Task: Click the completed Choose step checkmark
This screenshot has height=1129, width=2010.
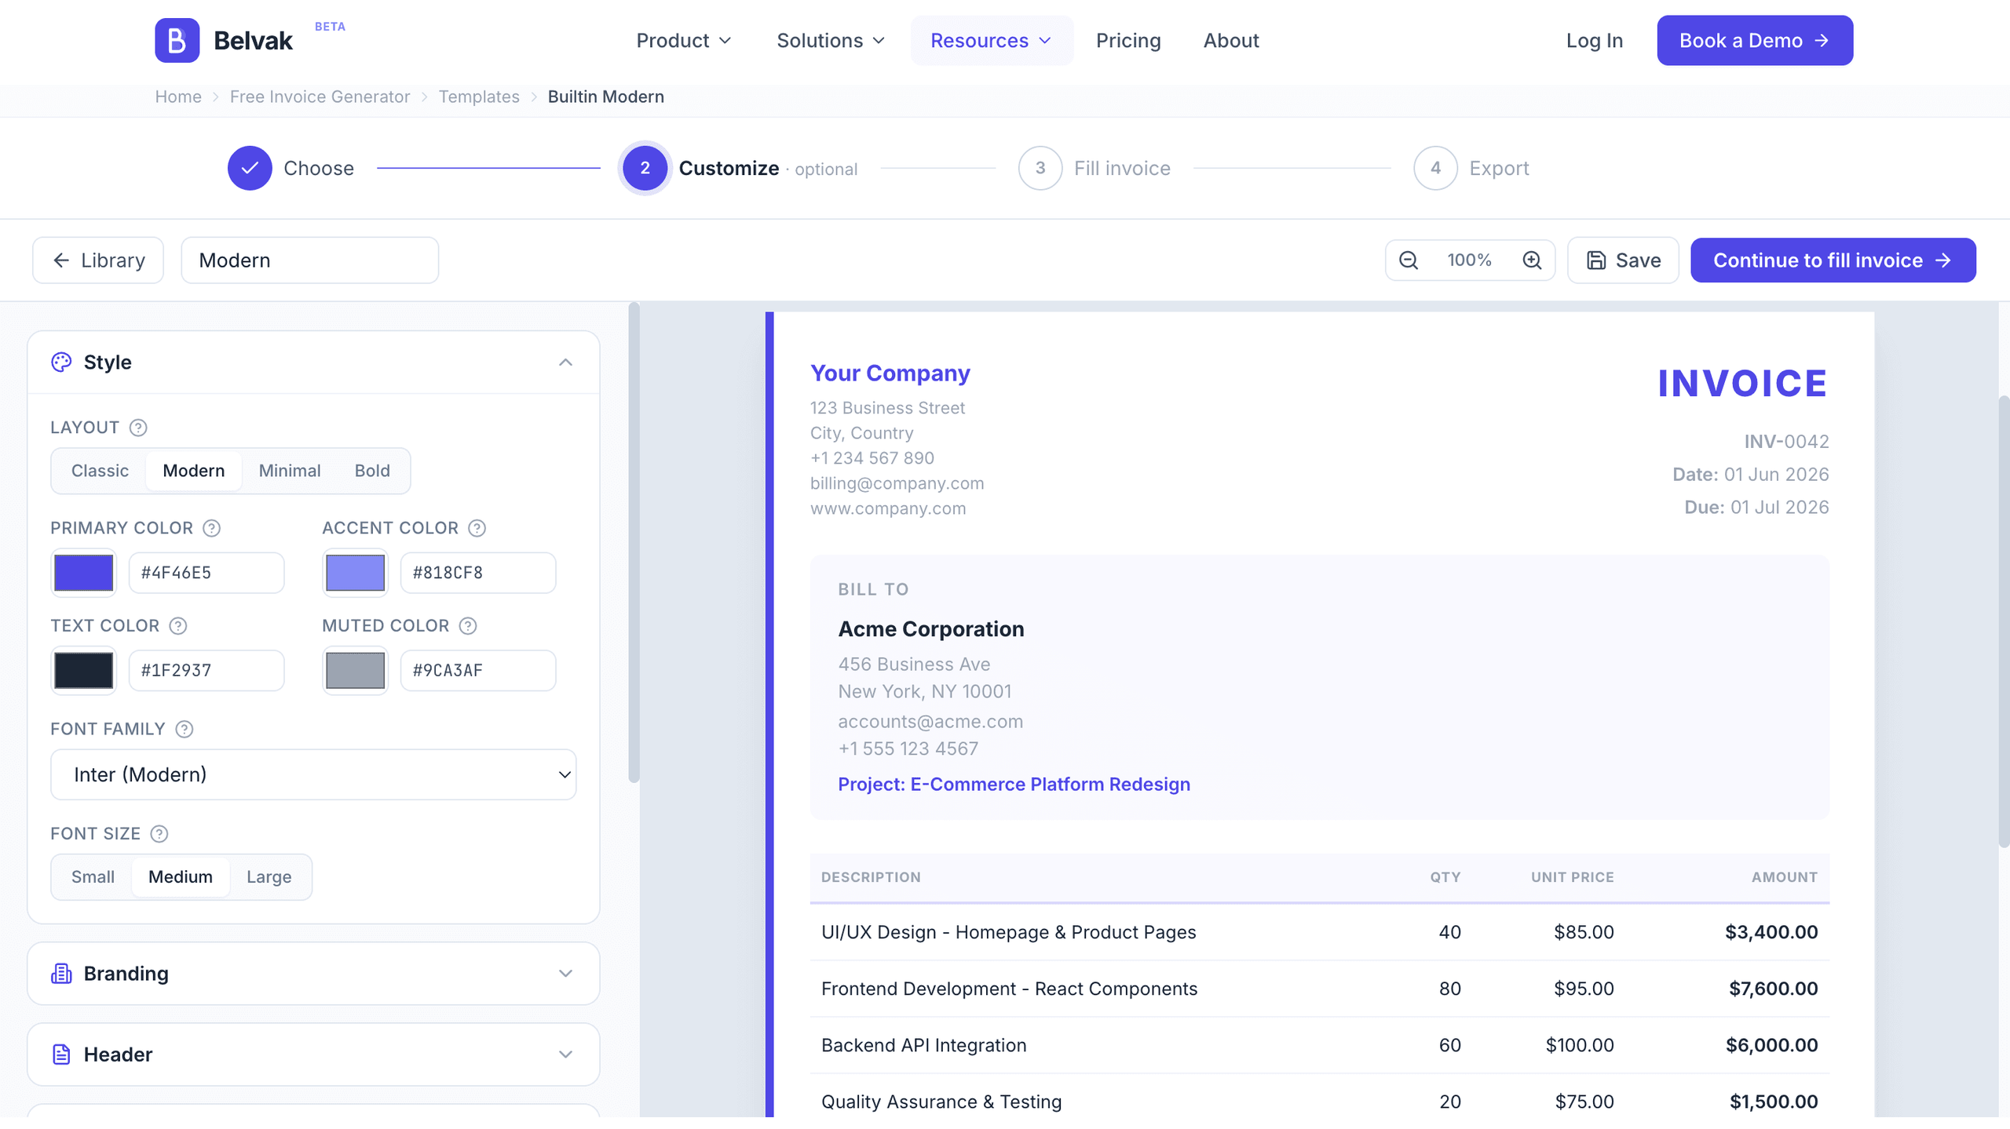Action: pos(250,168)
